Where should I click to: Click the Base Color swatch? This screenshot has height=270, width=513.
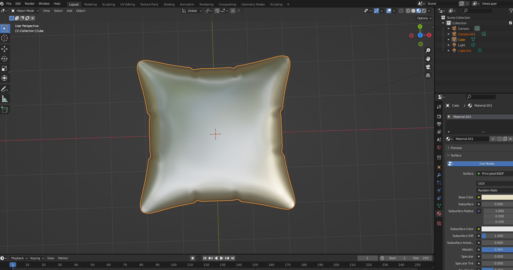click(497, 197)
